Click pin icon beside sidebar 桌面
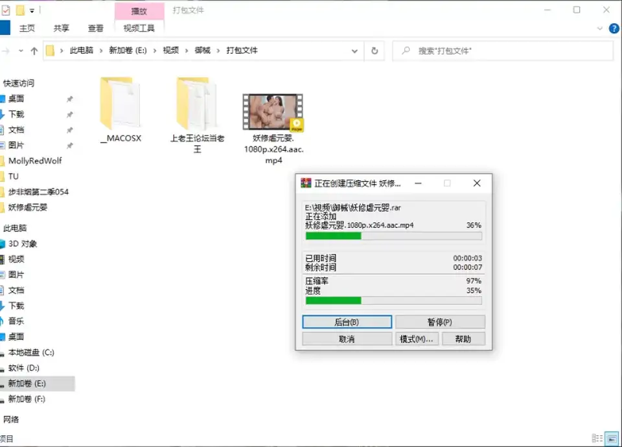622x447 pixels. [x=70, y=99]
